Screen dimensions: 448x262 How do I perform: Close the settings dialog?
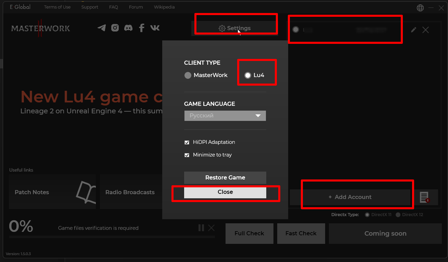tap(225, 192)
